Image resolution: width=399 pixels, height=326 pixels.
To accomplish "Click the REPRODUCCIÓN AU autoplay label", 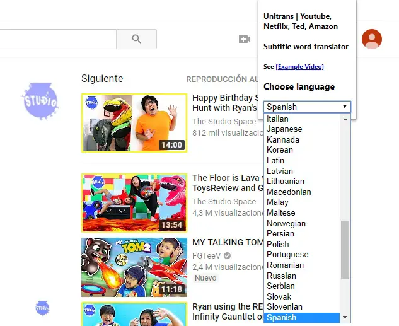I will [x=222, y=79].
